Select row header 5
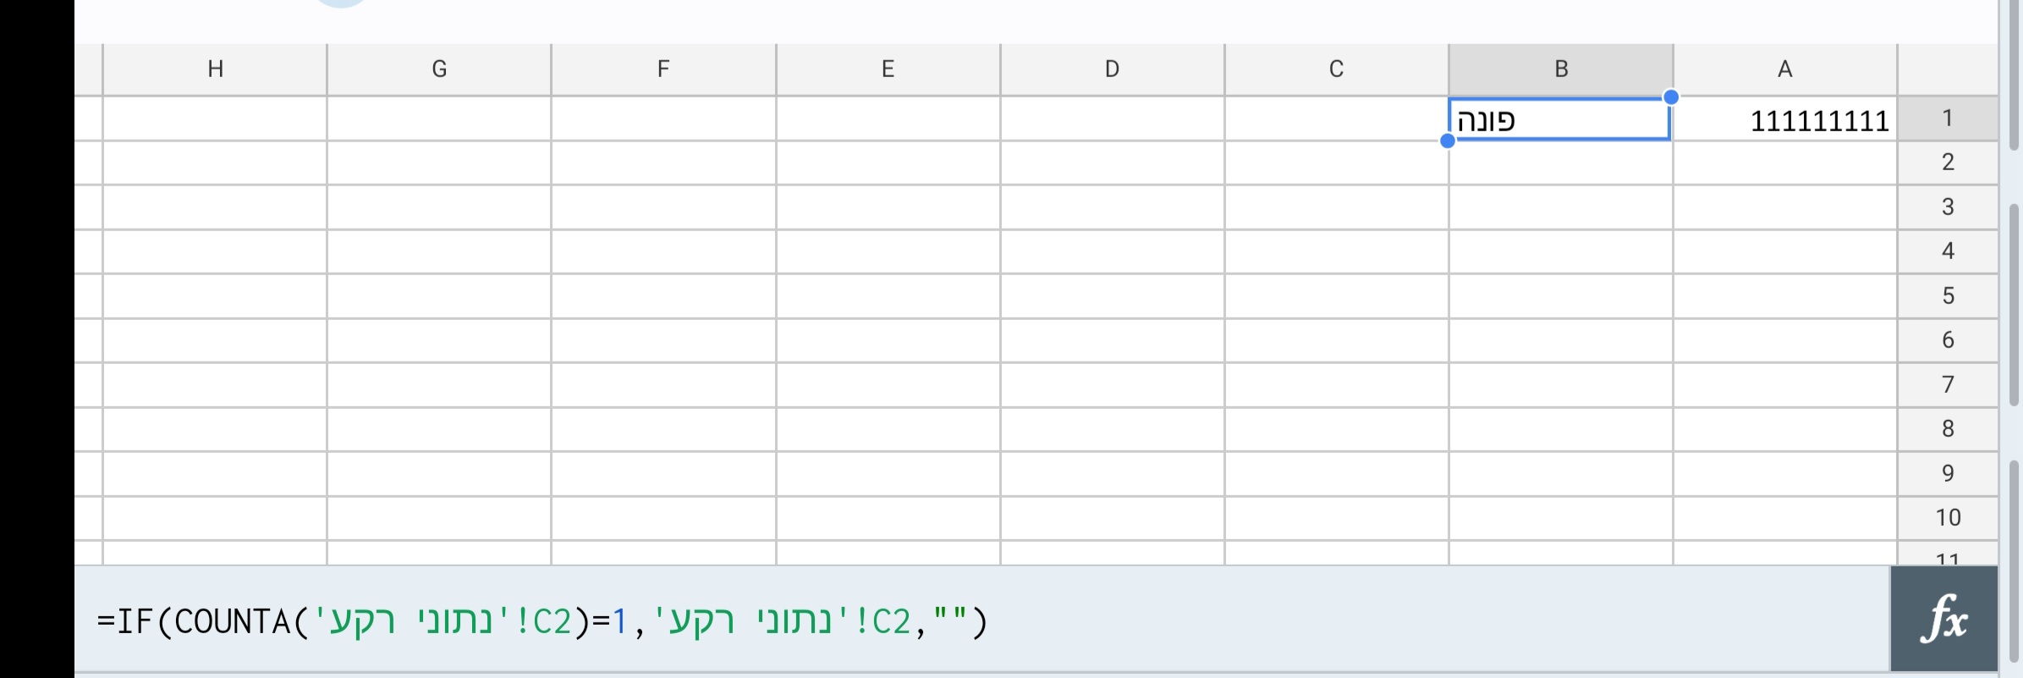This screenshot has width=2023, height=678. coord(1948,295)
